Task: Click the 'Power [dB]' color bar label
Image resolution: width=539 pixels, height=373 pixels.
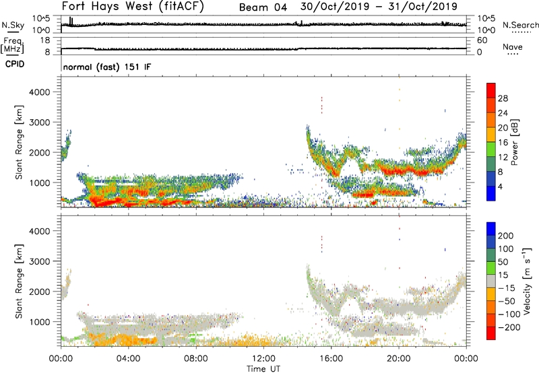Action: [x=514, y=142]
